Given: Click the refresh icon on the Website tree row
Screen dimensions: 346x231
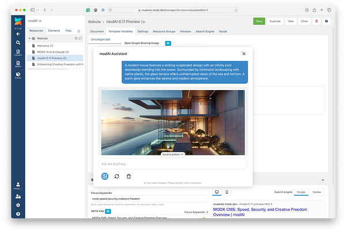Looking at the screenshot, I should click(80, 38).
